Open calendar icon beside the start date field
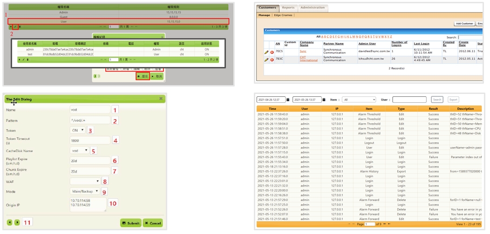The image size is (490, 234). (288, 100)
